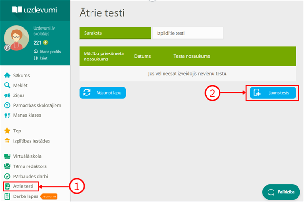The height and width of the screenshot is (202, 304).
Task: Click the Atjaunot lapu button
Action: coord(103,93)
